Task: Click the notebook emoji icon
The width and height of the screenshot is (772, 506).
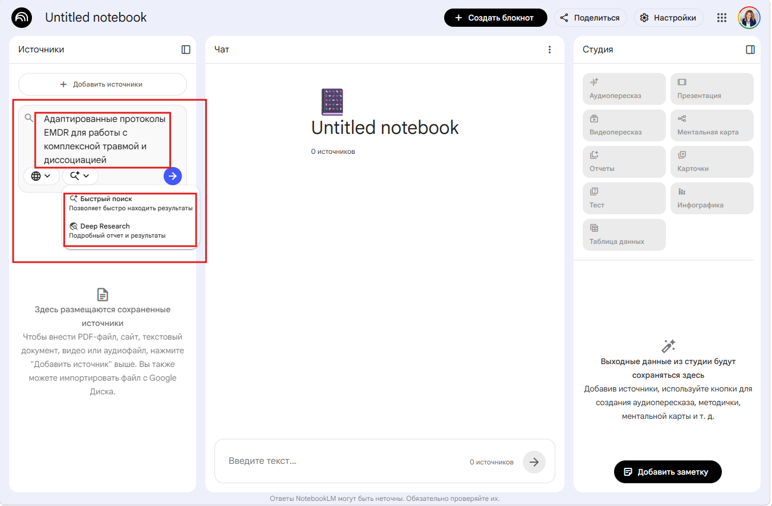Action: [332, 102]
